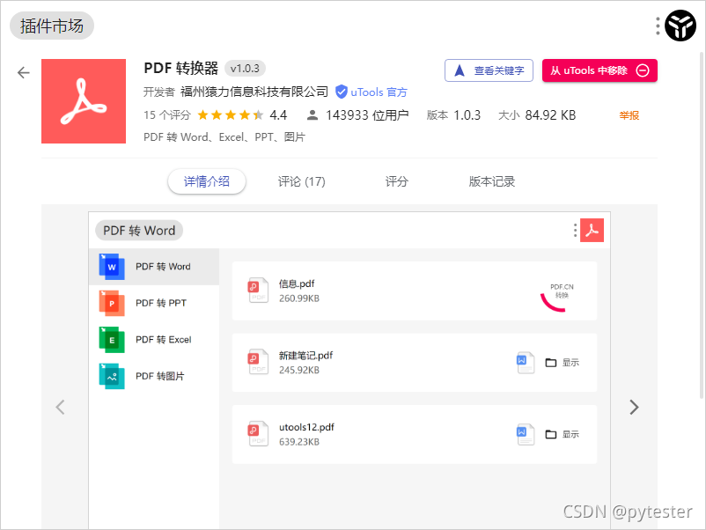Image resolution: width=706 pixels, height=530 pixels.
Task: Select PDF 转 PPT in sidebar
Action: [154, 303]
